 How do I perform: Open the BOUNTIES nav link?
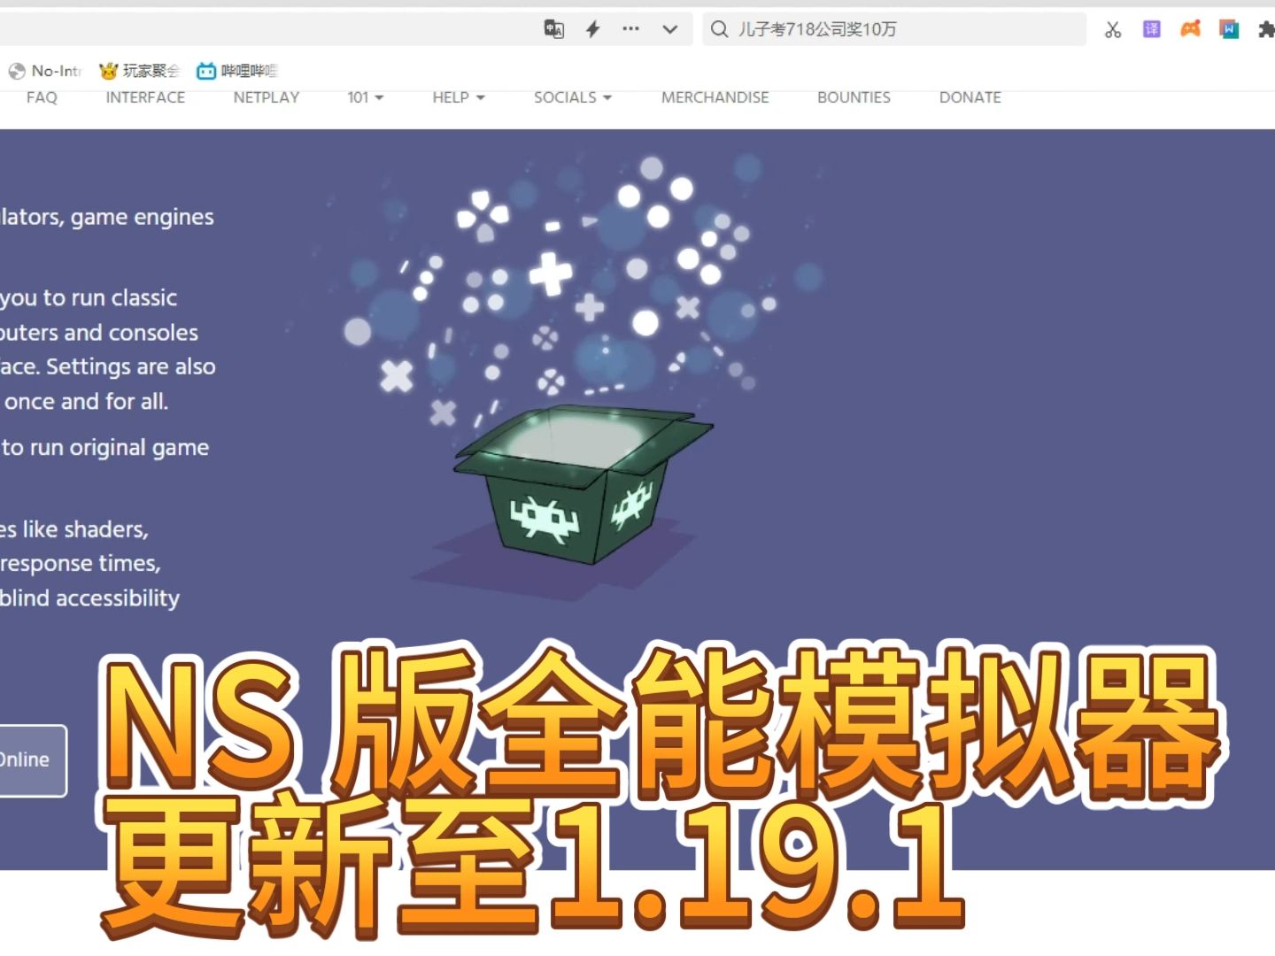[x=854, y=97]
